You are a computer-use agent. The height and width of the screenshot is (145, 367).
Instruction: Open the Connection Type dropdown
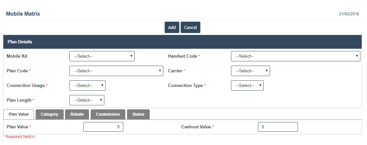pyautogui.click(x=247, y=86)
